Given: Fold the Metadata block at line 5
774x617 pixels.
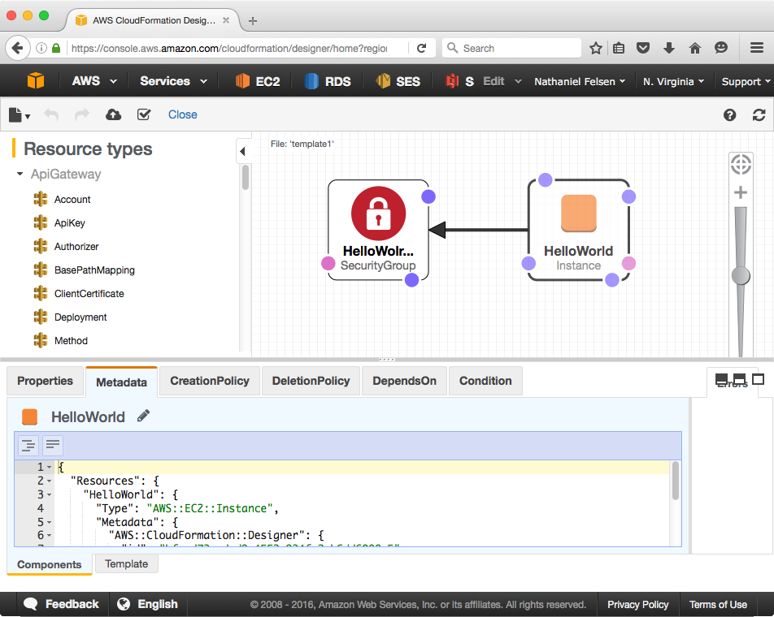Looking at the screenshot, I should [x=50, y=522].
